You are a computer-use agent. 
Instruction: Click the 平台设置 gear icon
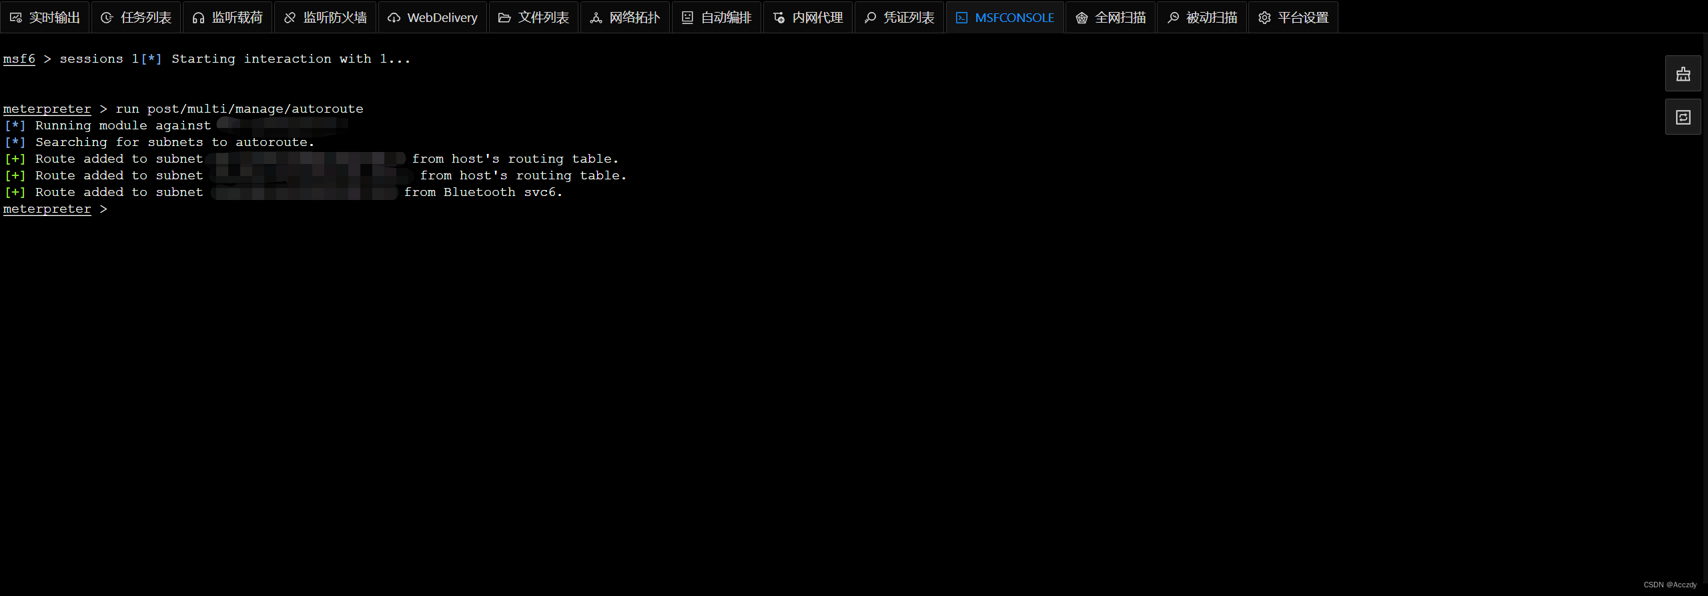(1264, 18)
